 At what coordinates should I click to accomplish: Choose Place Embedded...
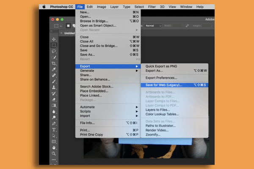[x=108, y=91]
